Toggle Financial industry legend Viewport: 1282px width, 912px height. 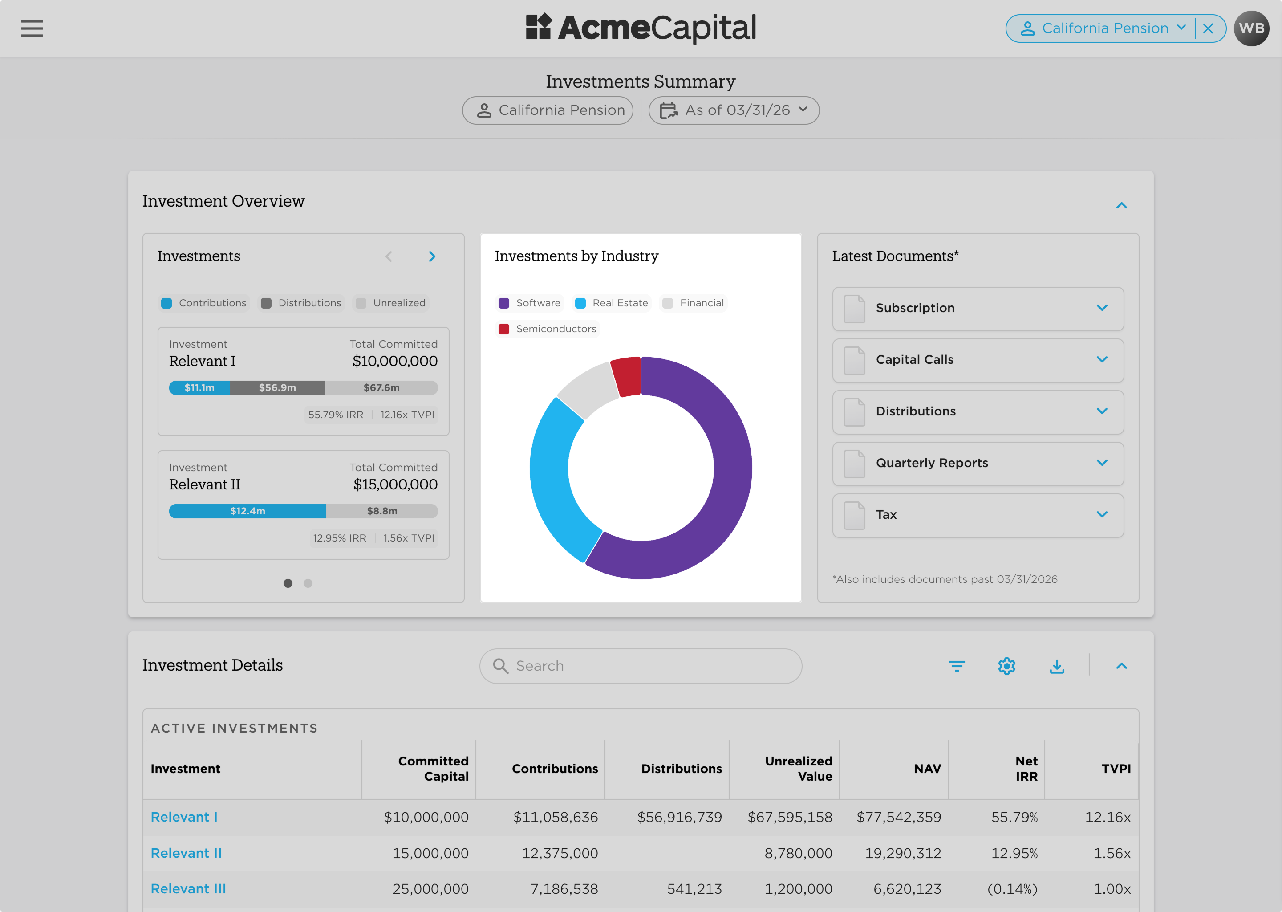coord(693,303)
